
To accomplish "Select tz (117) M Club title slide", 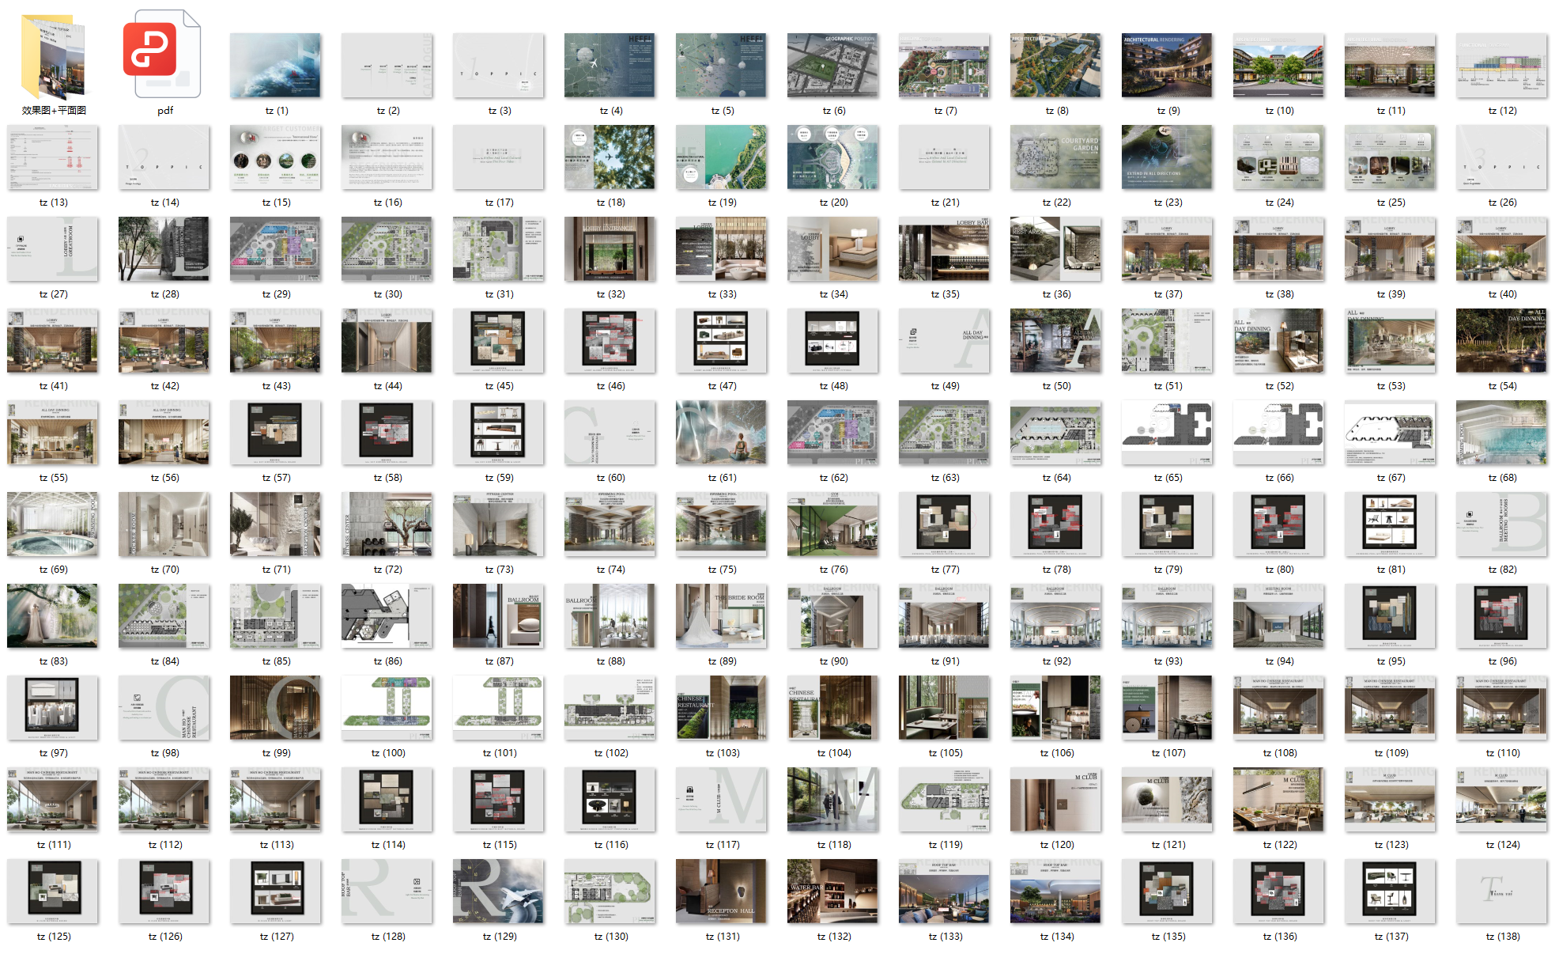I will click(721, 799).
